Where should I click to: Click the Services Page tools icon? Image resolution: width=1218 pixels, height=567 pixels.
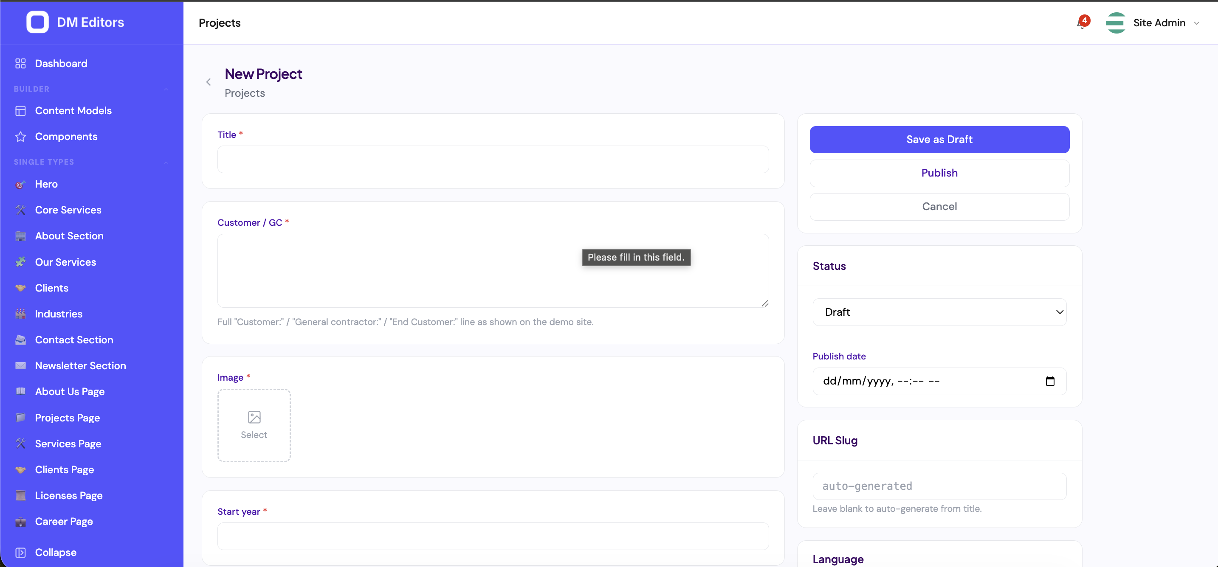pos(20,443)
